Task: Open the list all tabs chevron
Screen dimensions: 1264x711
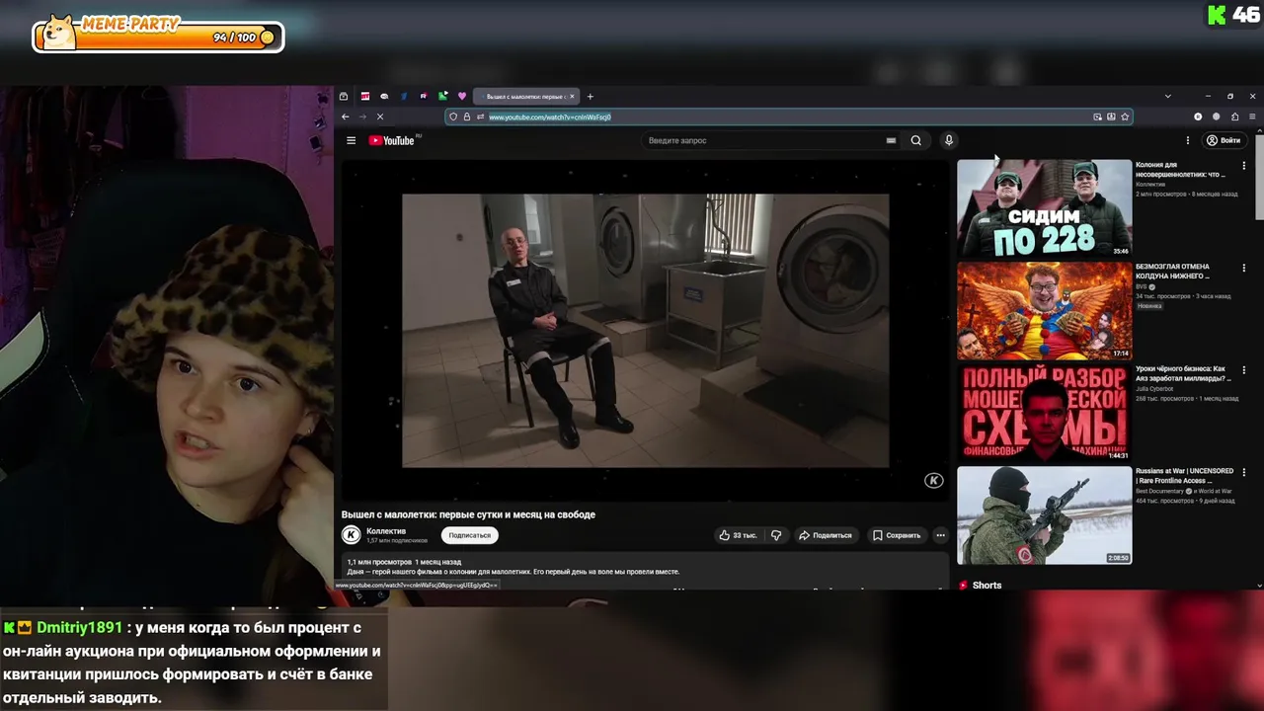Action: [1168, 97]
